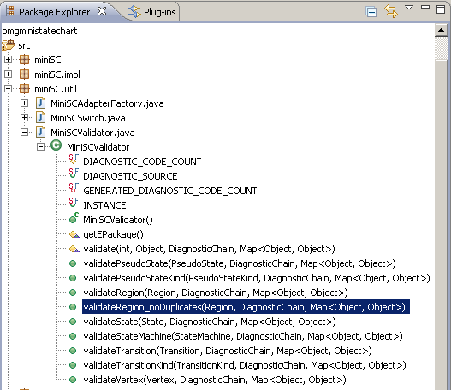The width and height of the screenshot is (451, 390).
Task: Switch to the Plug-ins tab
Action: (152, 12)
